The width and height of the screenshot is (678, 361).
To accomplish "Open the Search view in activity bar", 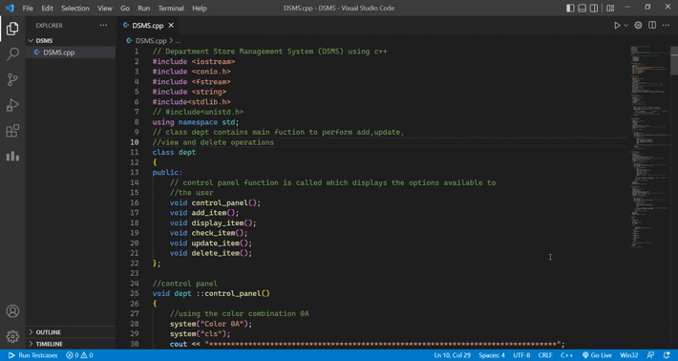I will click(x=12, y=54).
